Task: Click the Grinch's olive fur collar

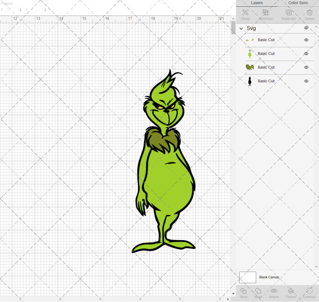Action: tap(162, 140)
